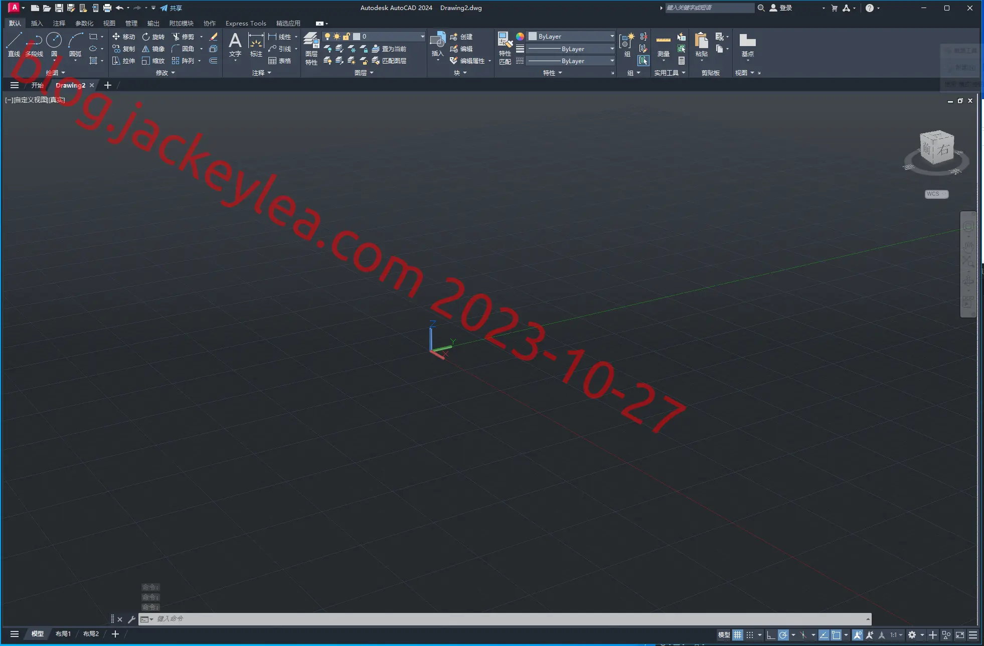Image resolution: width=984 pixels, height=646 pixels.
Task: Open Layer Properties (图层特性) panel
Action: point(311,49)
